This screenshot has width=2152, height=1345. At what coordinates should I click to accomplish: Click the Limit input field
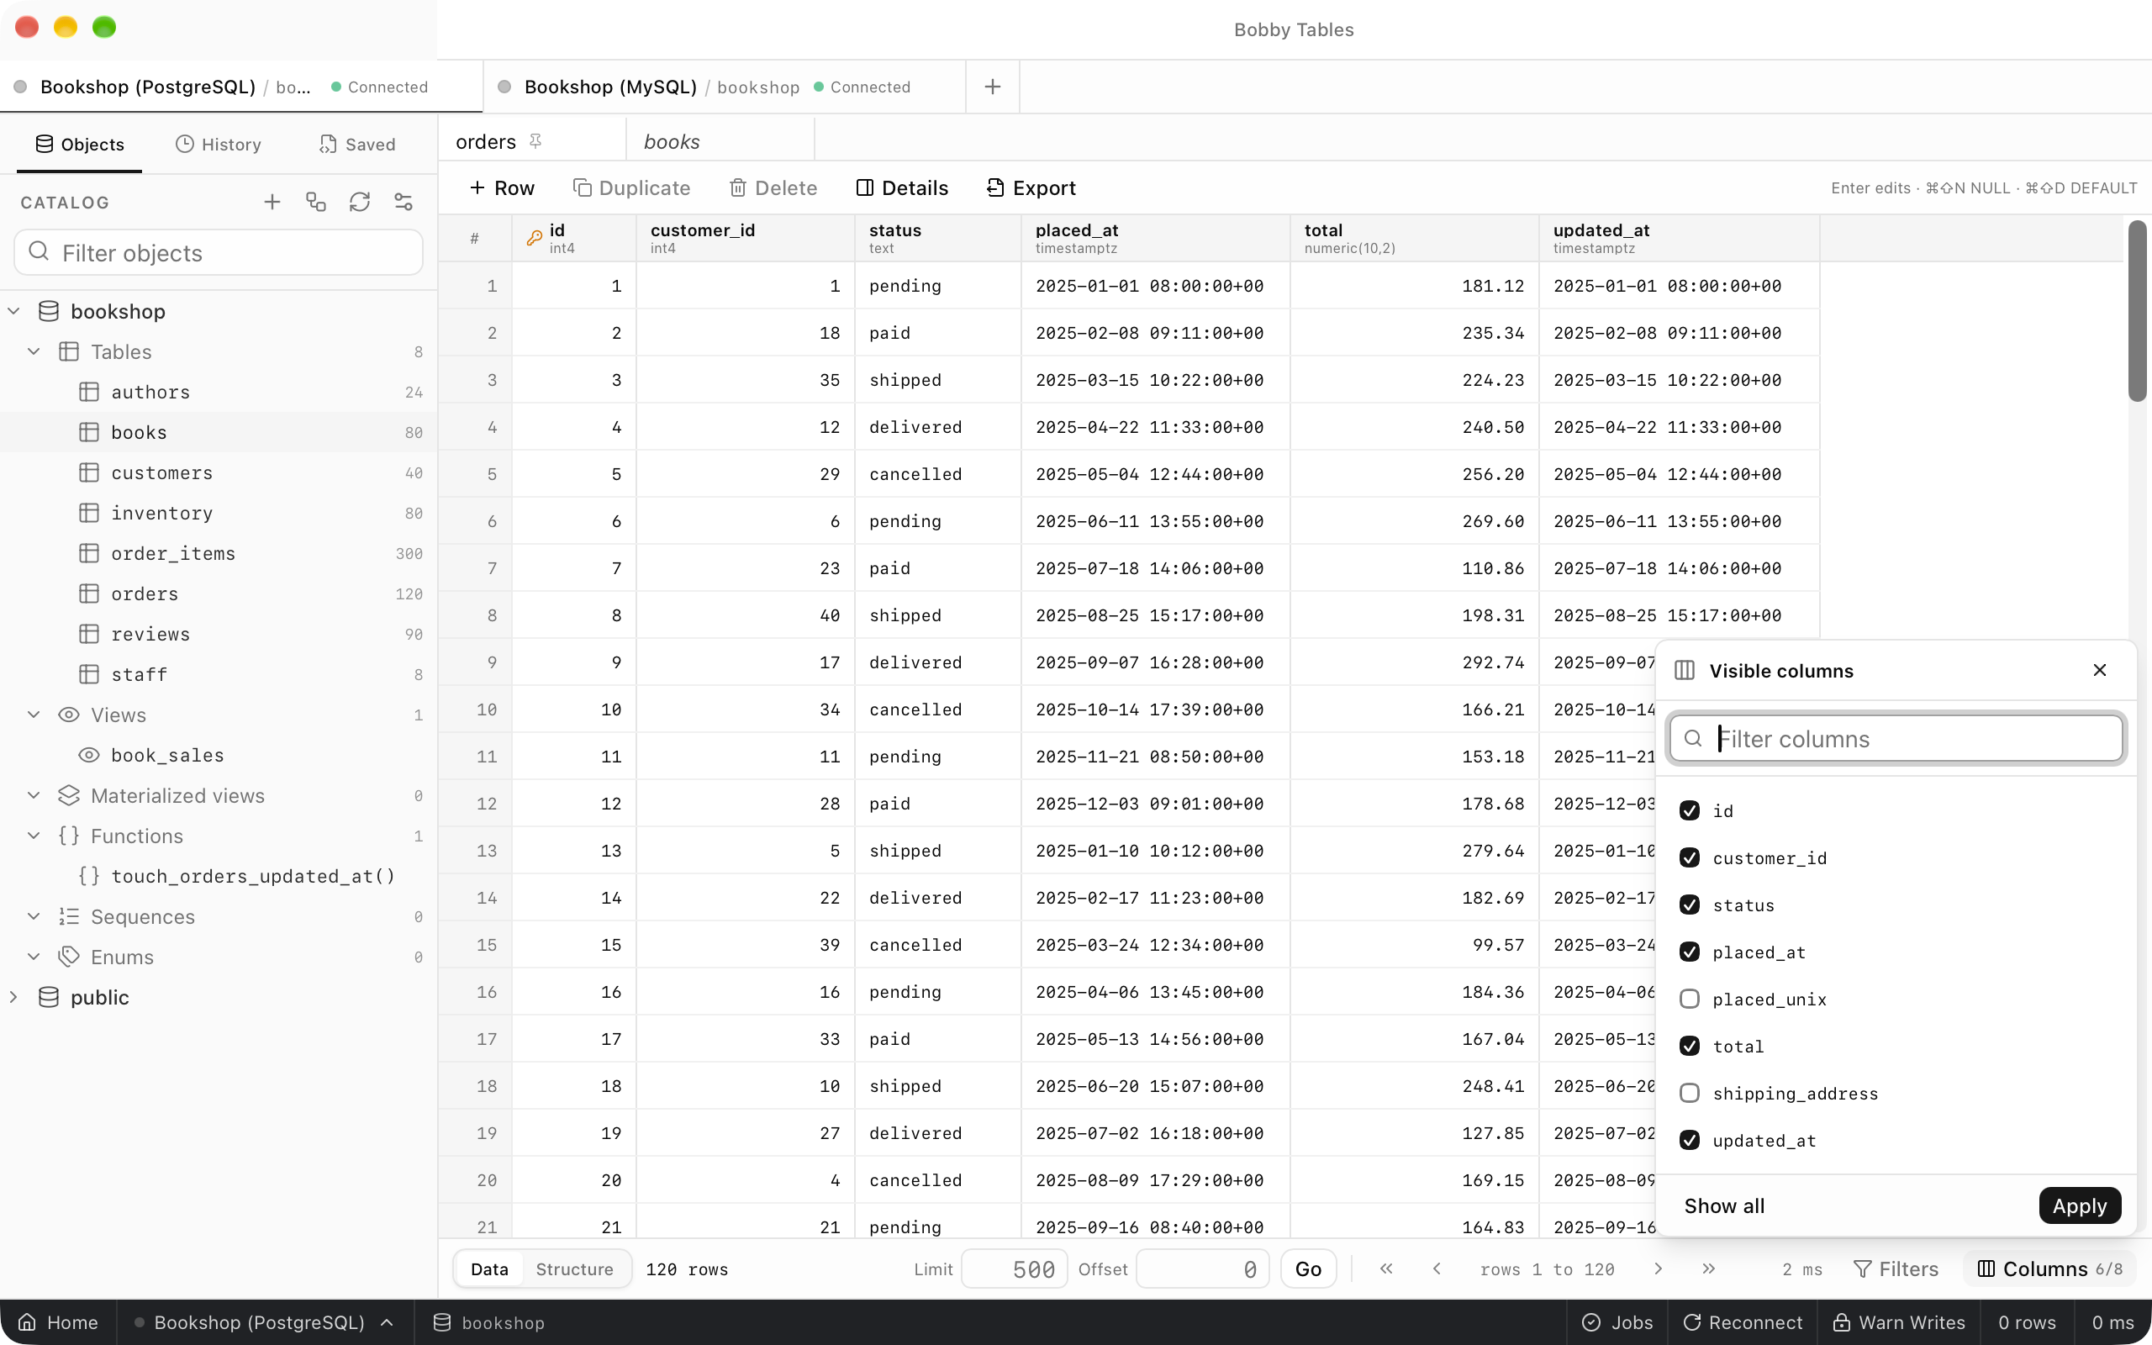tap(1014, 1269)
